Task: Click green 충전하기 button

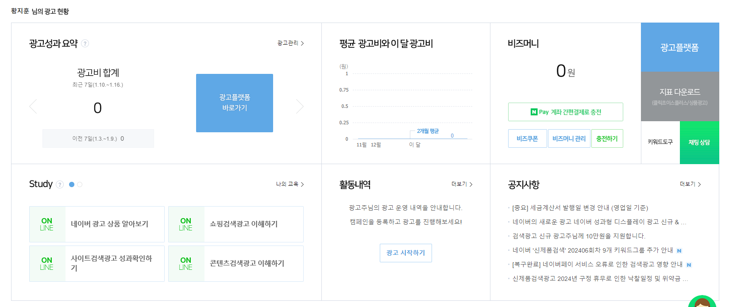Action: [x=607, y=138]
